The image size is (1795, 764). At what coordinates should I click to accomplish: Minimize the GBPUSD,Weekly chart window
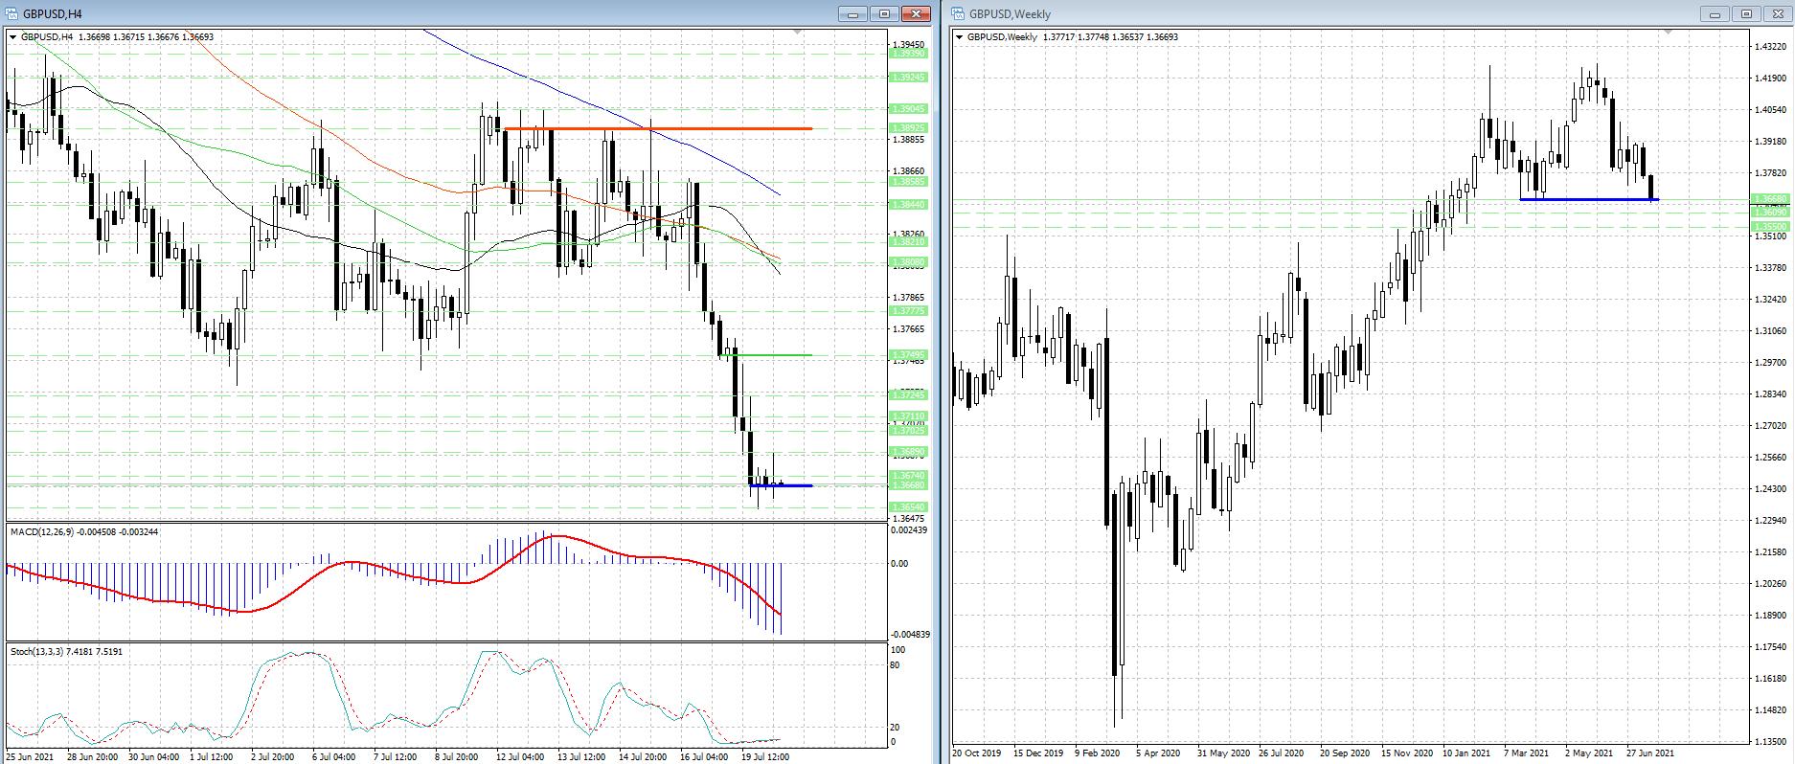[x=1714, y=13]
